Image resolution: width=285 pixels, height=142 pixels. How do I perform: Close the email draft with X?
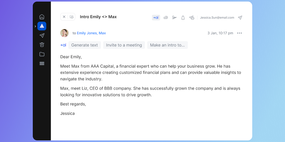pyautogui.click(x=64, y=17)
